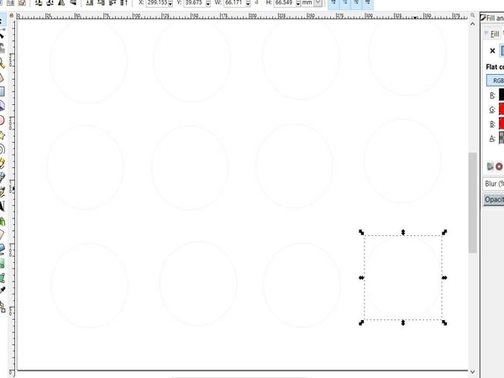Toggle the guides lock at ruler corner
Image resolution: width=504 pixels, height=378 pixels.
tap(12, 15)
